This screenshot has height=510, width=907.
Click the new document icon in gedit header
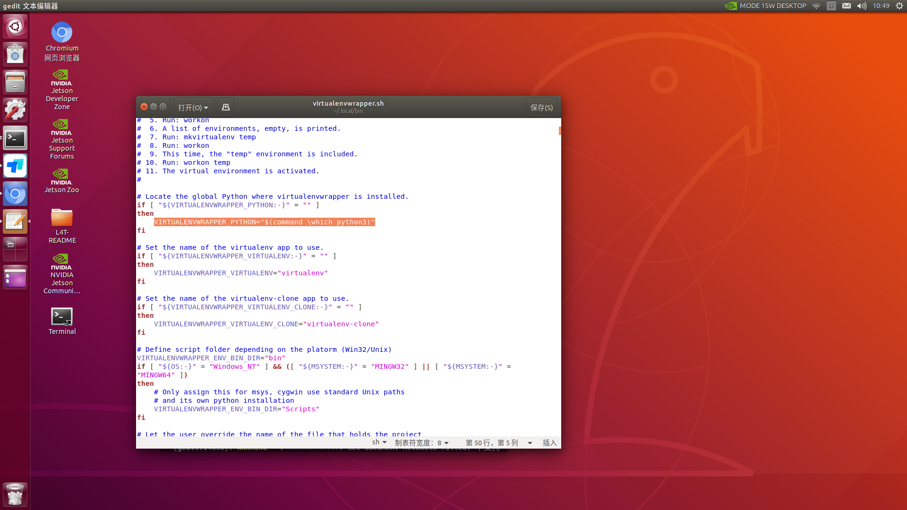pyautogui.click(x=226, y=107)
